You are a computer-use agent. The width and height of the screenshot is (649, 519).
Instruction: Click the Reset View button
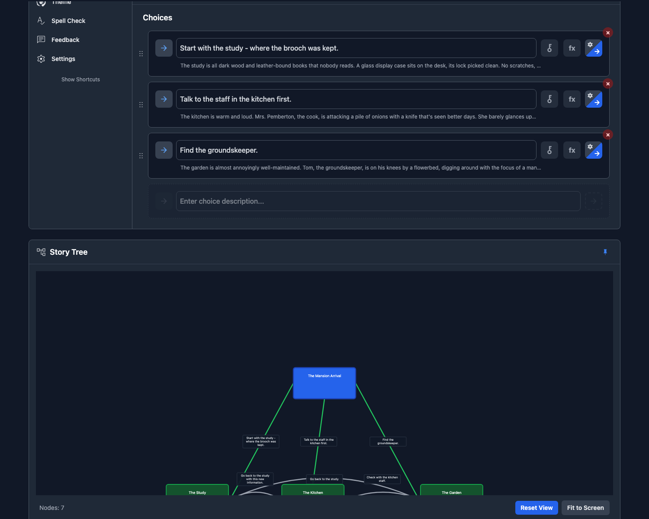(x=537, y=507)
